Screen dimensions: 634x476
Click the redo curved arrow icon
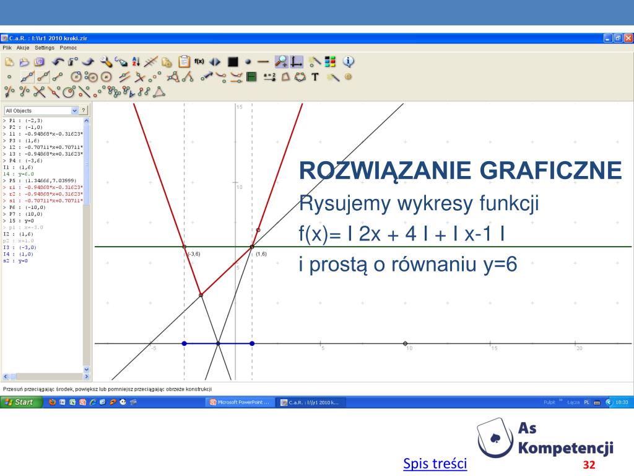point(88,62)
